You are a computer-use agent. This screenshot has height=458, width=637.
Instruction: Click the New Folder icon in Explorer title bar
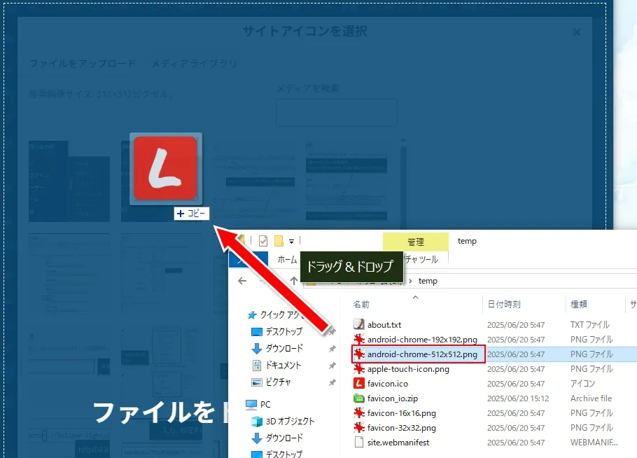279,241
